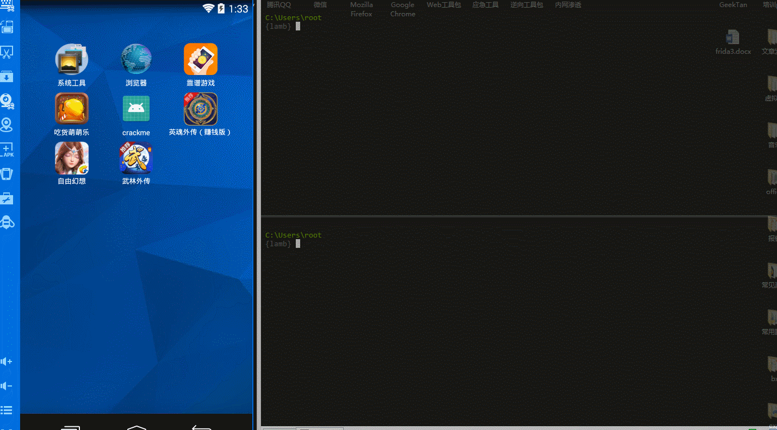777x430 pixels.
Task: Click the 微信 desktop shortcut label
Action: click(x=320, y=5)
